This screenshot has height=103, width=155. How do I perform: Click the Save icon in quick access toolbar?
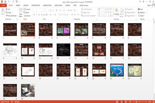pyautogui.click(x=5, y=2)
